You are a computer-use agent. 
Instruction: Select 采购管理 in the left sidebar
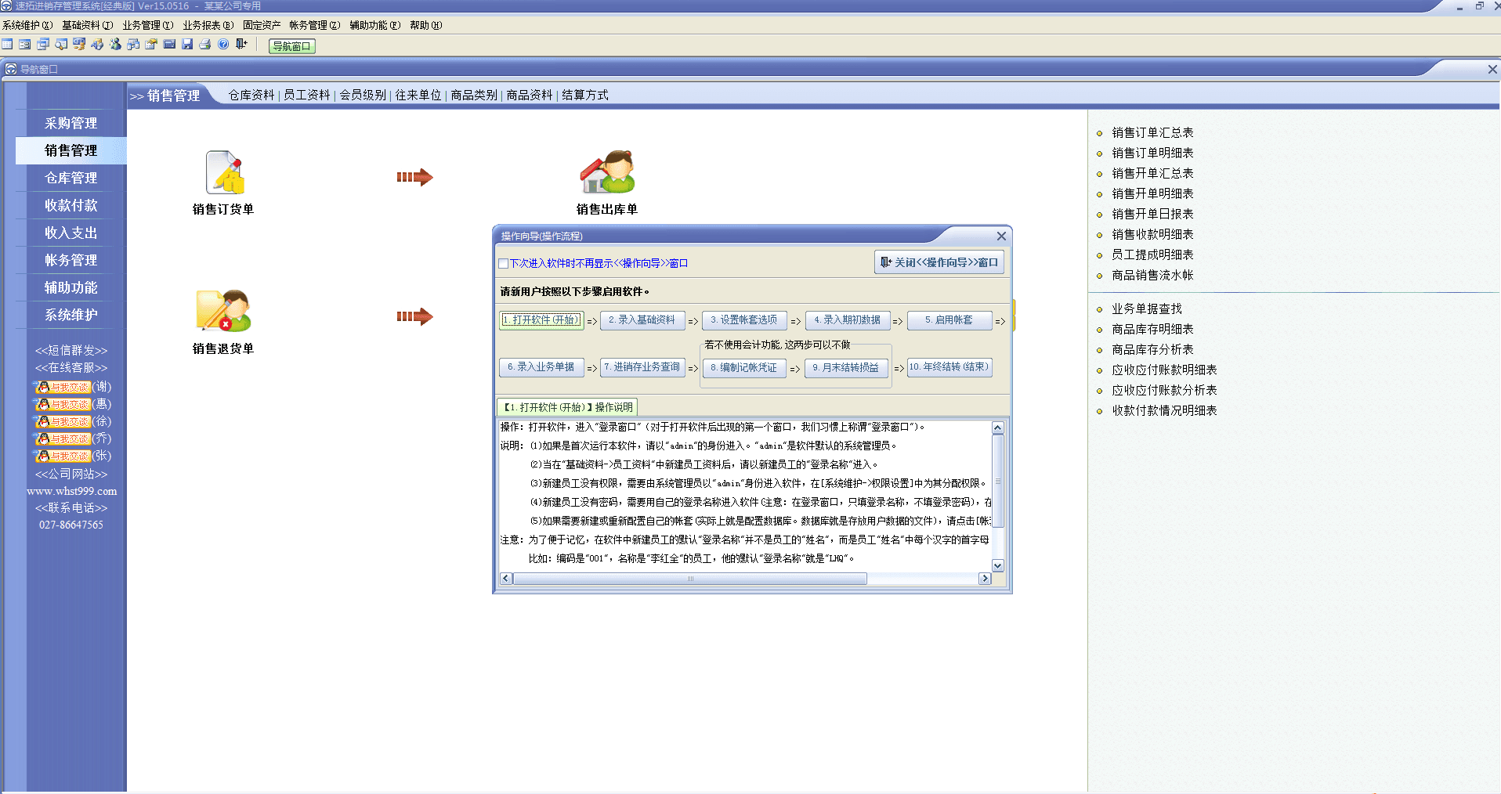71,123
